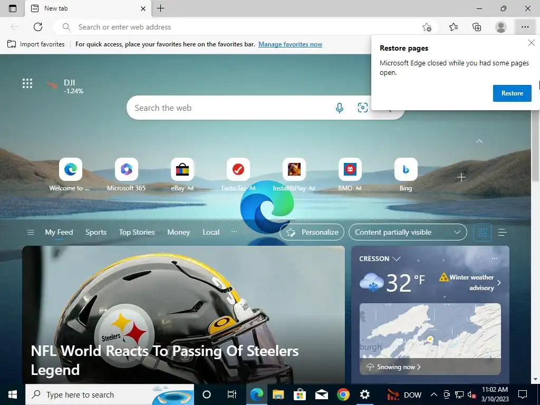
Task: Open the app launcher grid icon
Action: tap(27, 83)
